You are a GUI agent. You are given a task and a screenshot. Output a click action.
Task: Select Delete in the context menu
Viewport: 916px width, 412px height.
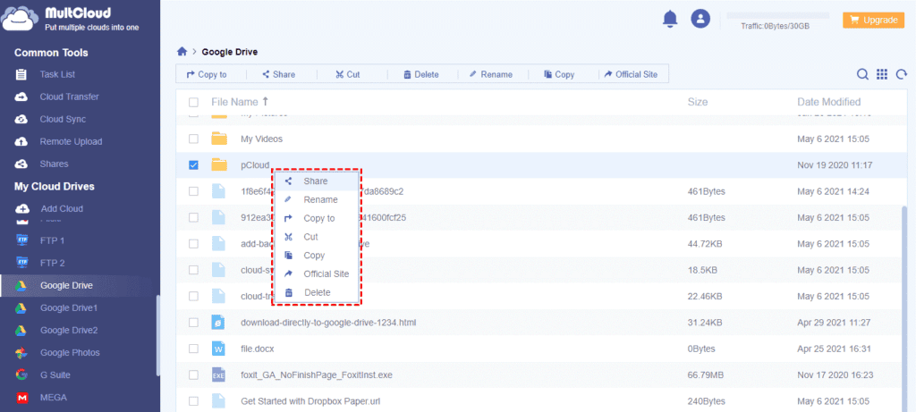[x=316, y=292]
